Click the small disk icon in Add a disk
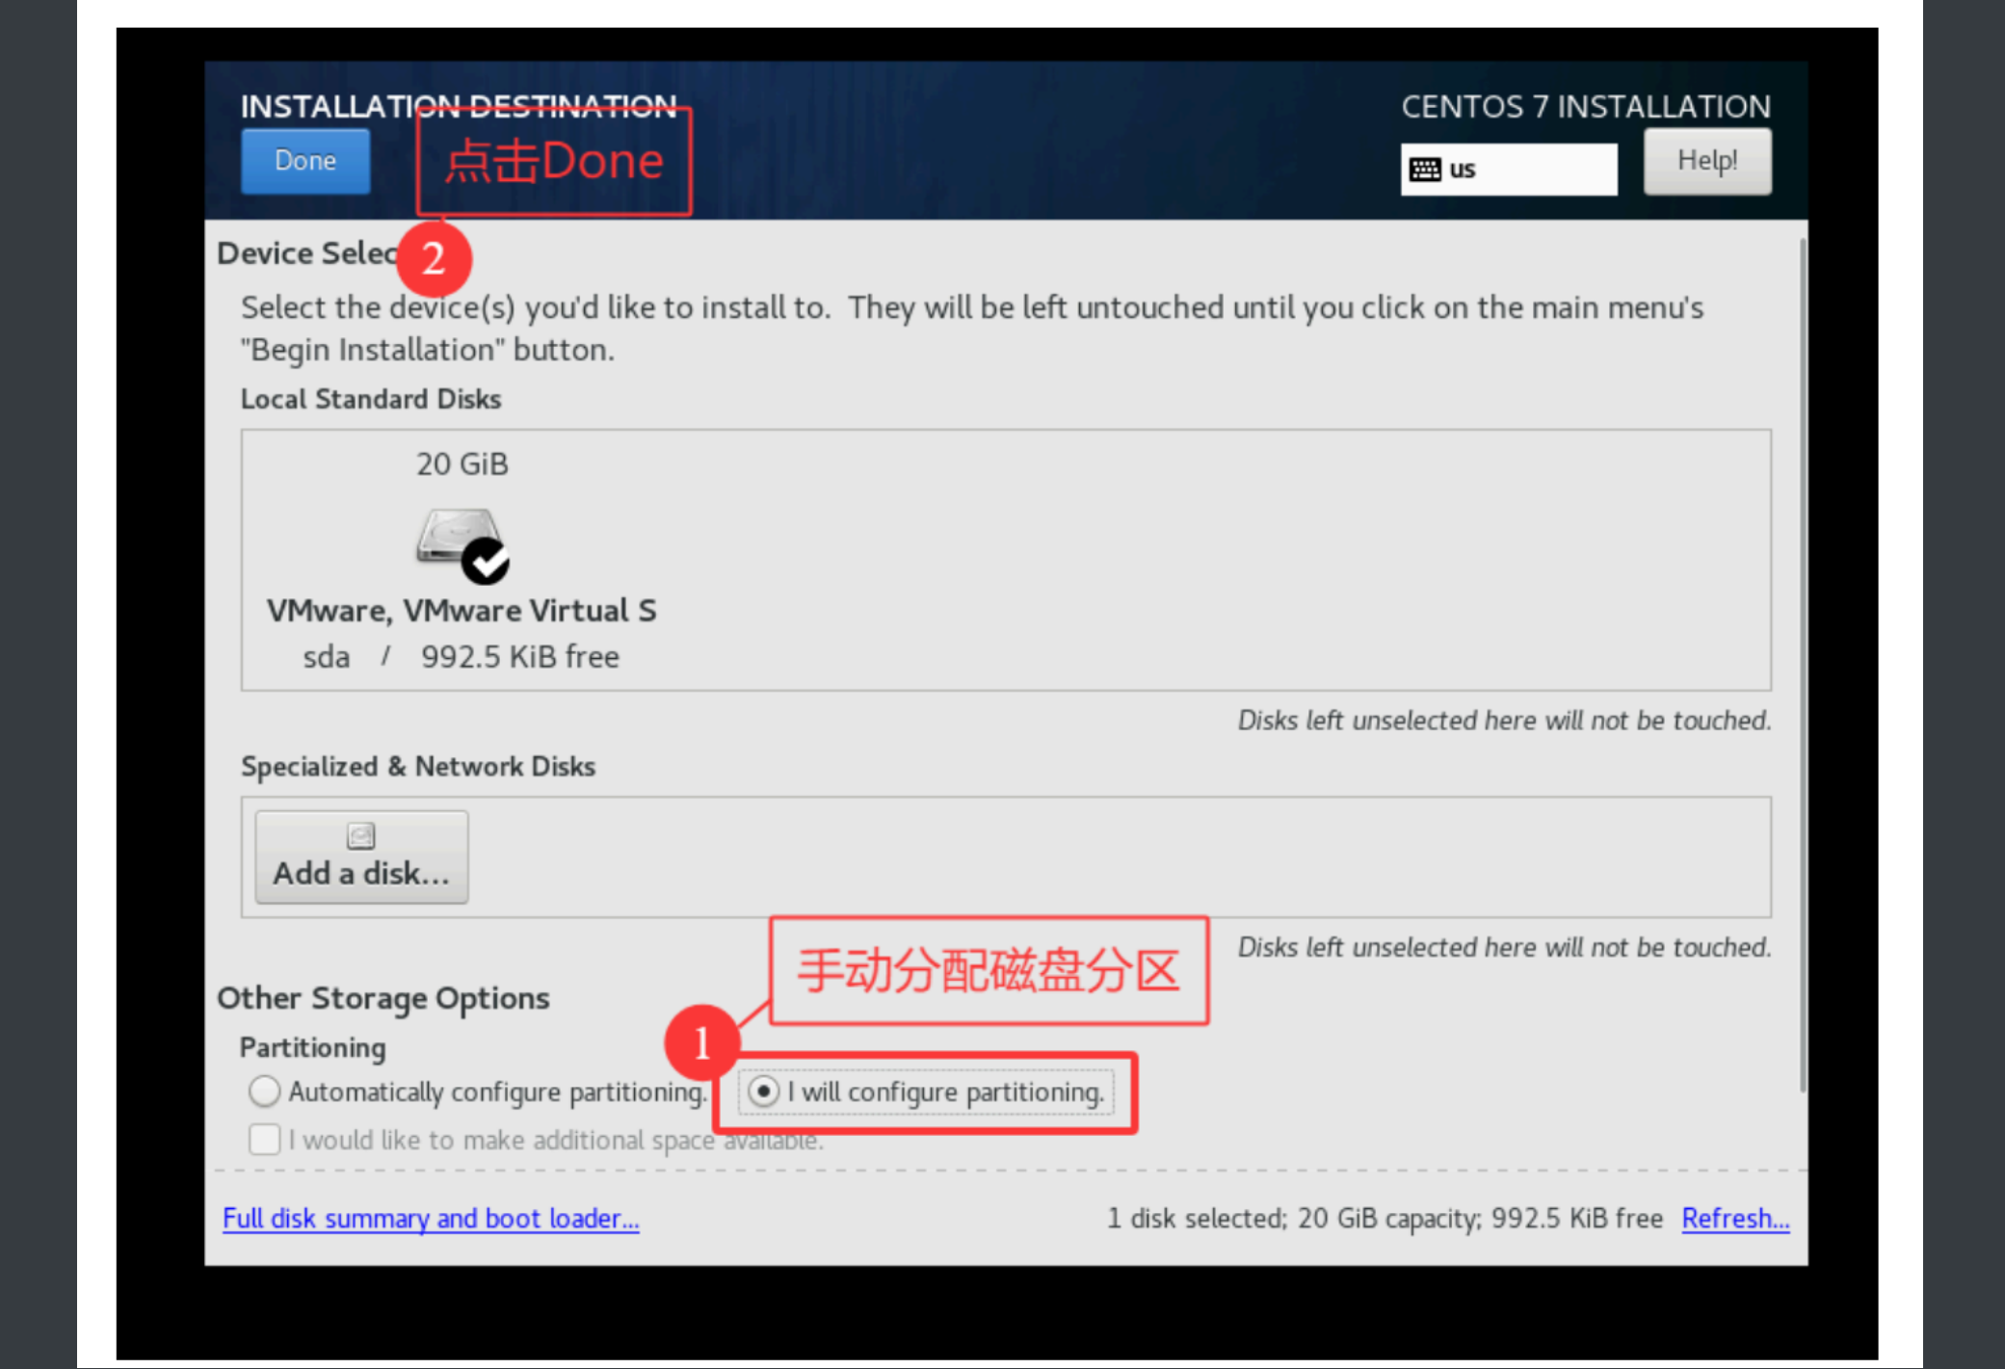The width and height of the screenshot is (2005, 1369). [360, 836]
